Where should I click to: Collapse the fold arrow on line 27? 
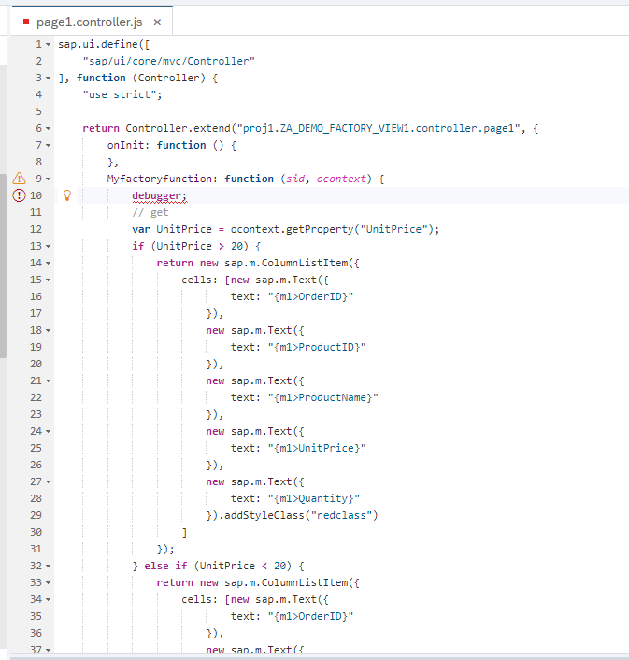(x=48, y=482)
